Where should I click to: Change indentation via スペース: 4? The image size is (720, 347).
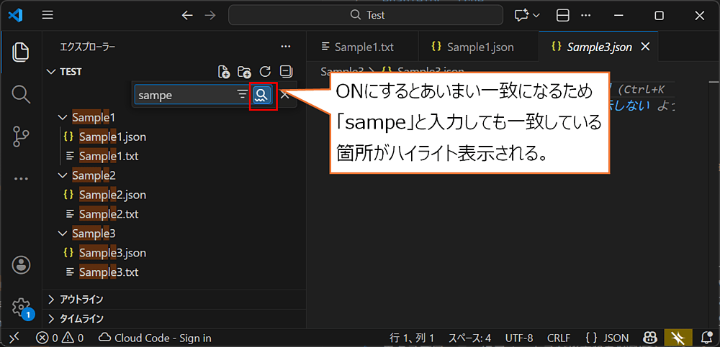[469, 338]
